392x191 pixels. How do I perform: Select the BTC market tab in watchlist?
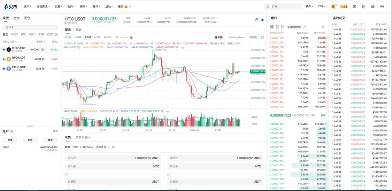23,34
